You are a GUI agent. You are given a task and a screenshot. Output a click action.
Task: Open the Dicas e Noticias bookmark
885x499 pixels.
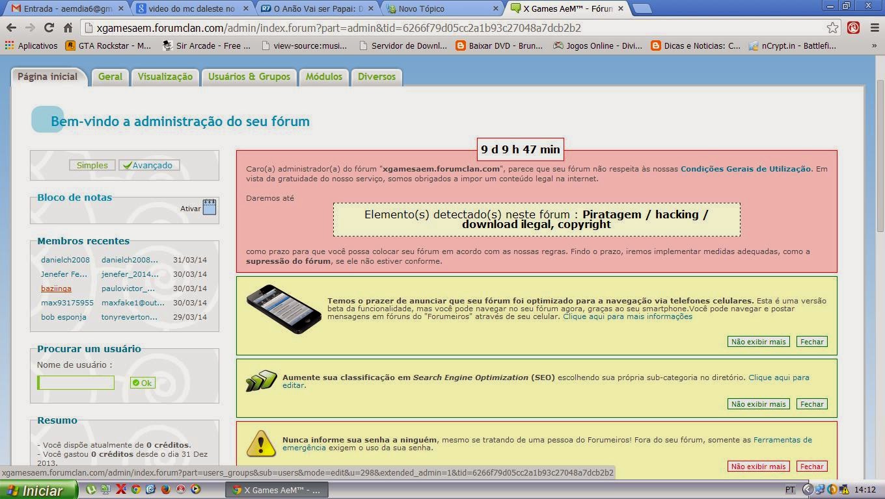coord(696,45)
